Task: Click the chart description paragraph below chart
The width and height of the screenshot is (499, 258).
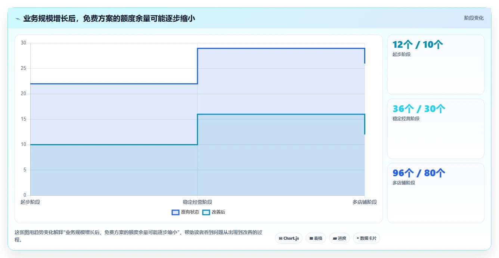Action: (139, 236)
